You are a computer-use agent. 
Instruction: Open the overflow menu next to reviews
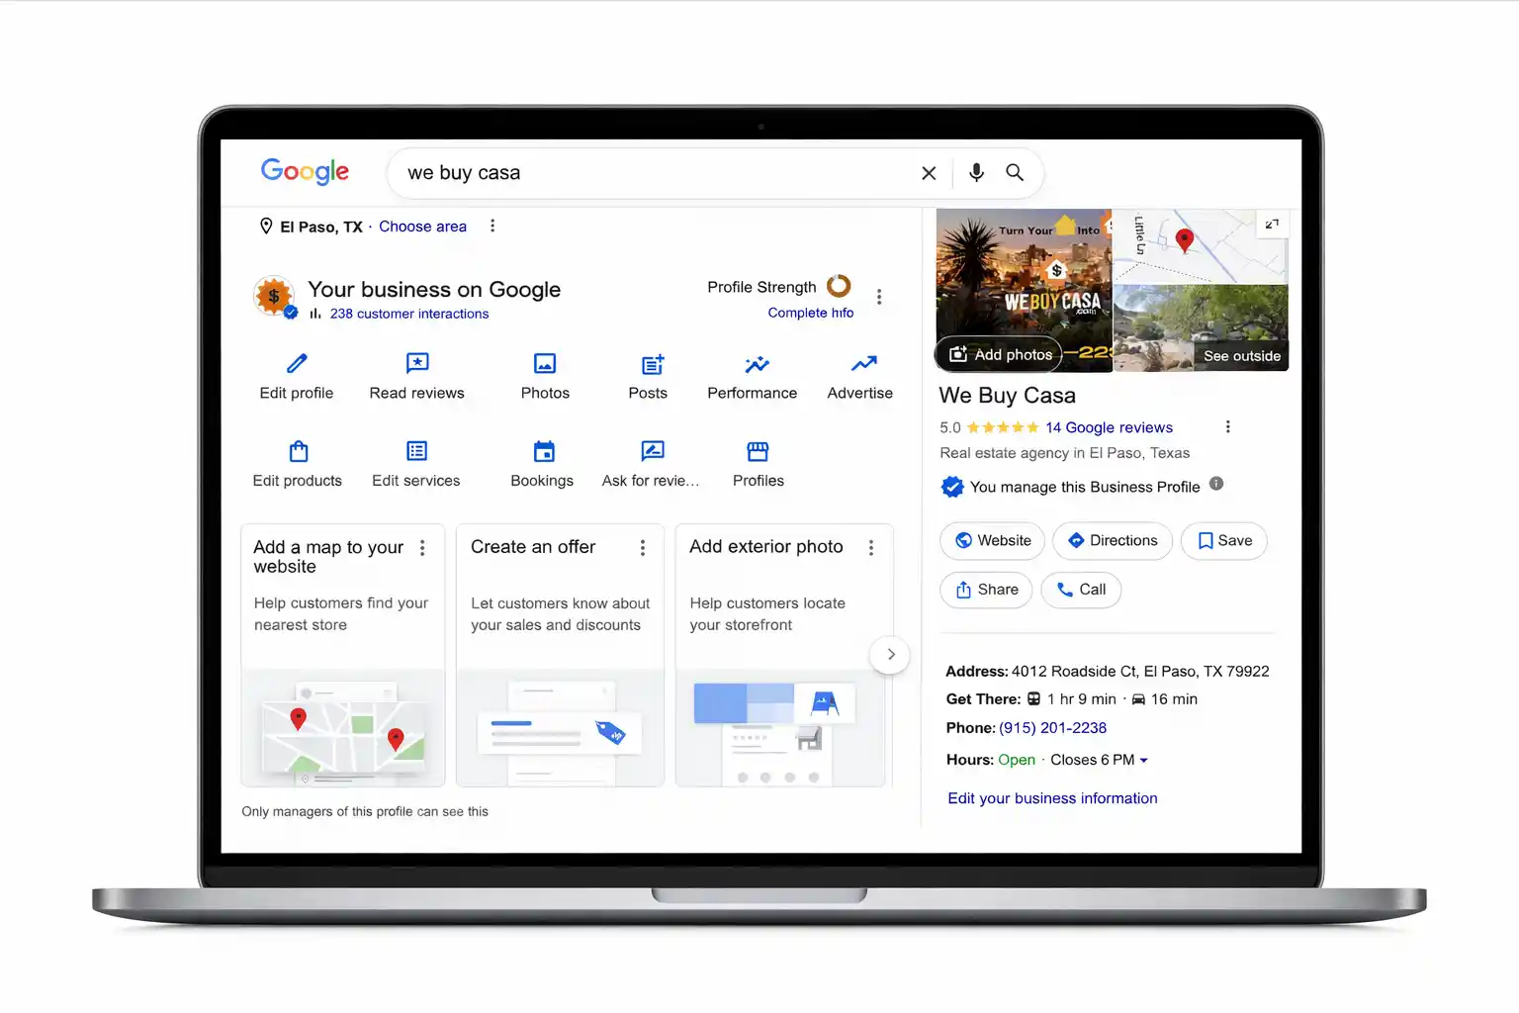1227,426
